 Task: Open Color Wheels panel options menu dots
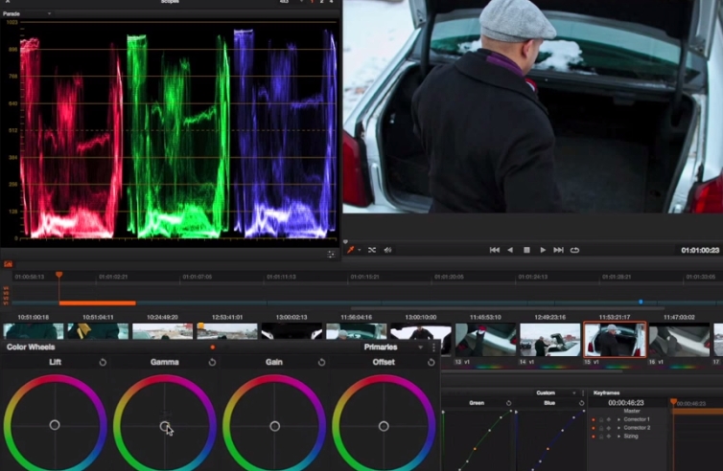(433, 348)
